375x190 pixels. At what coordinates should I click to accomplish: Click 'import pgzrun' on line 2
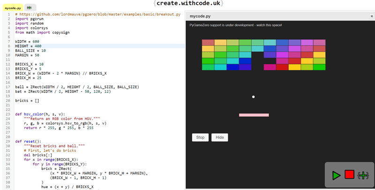29,19
